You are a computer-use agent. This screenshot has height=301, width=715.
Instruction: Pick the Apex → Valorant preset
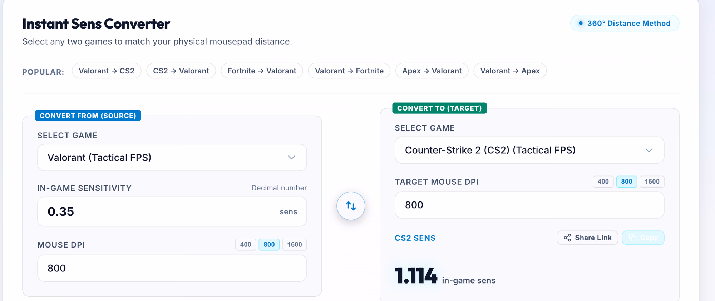click(x=432, y=71)
